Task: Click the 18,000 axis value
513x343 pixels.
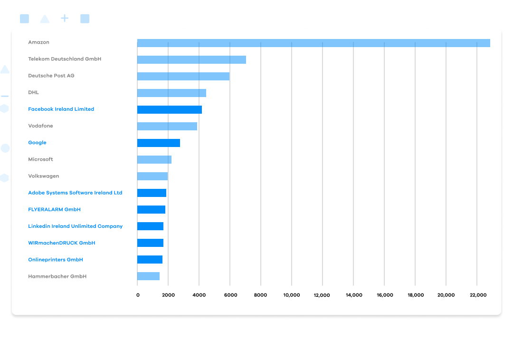Action: pos(416,295)
